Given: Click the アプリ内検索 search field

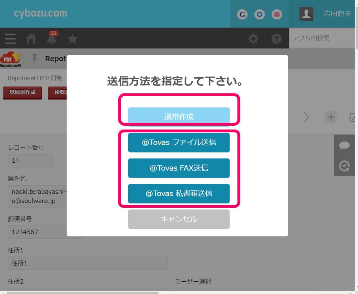Looking at the screenshot, I should tap(322, 38).
